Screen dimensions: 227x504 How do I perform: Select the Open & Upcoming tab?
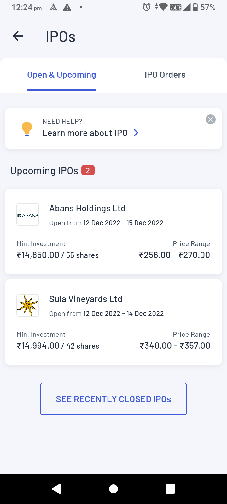(61, 75)
